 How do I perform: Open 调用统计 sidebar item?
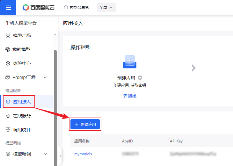pos(22,130)
